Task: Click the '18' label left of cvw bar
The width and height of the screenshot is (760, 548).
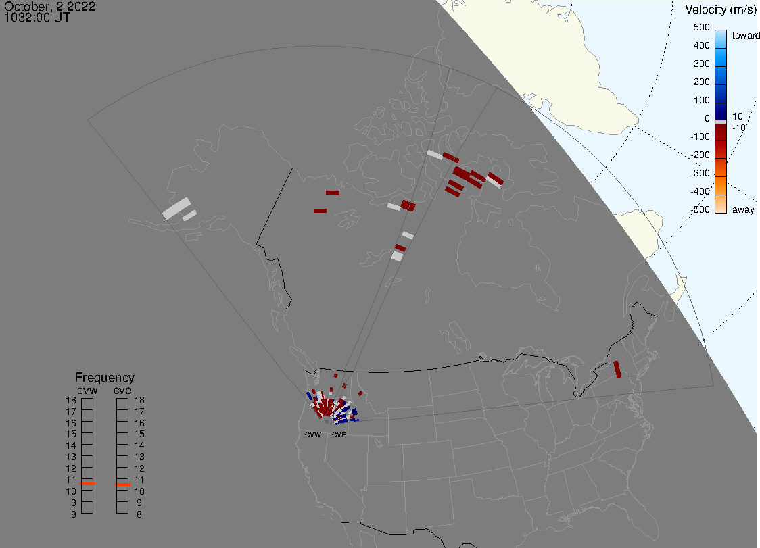Action: [71, 400]
